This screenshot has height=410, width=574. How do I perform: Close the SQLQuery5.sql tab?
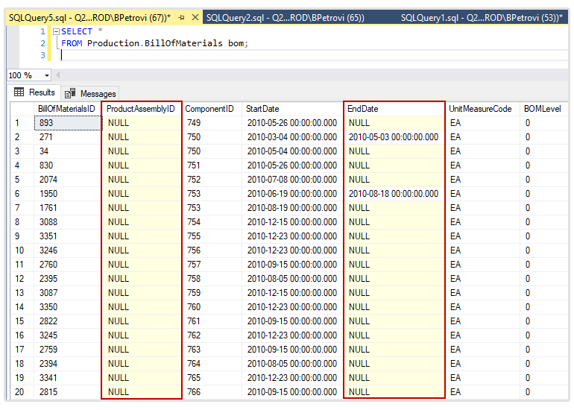pyautogui.click(x=195, y=17)
